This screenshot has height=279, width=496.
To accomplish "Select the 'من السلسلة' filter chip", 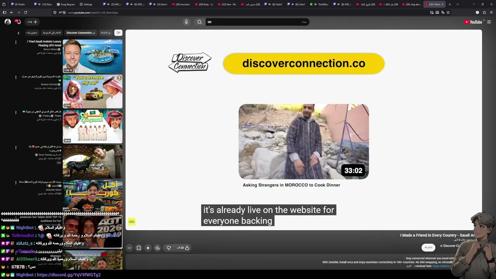I will pos(106,33).
